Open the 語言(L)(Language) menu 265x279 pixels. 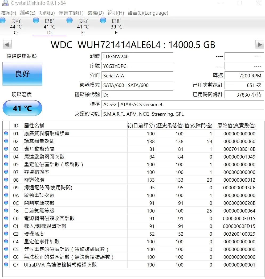click(x=148, y=13)
